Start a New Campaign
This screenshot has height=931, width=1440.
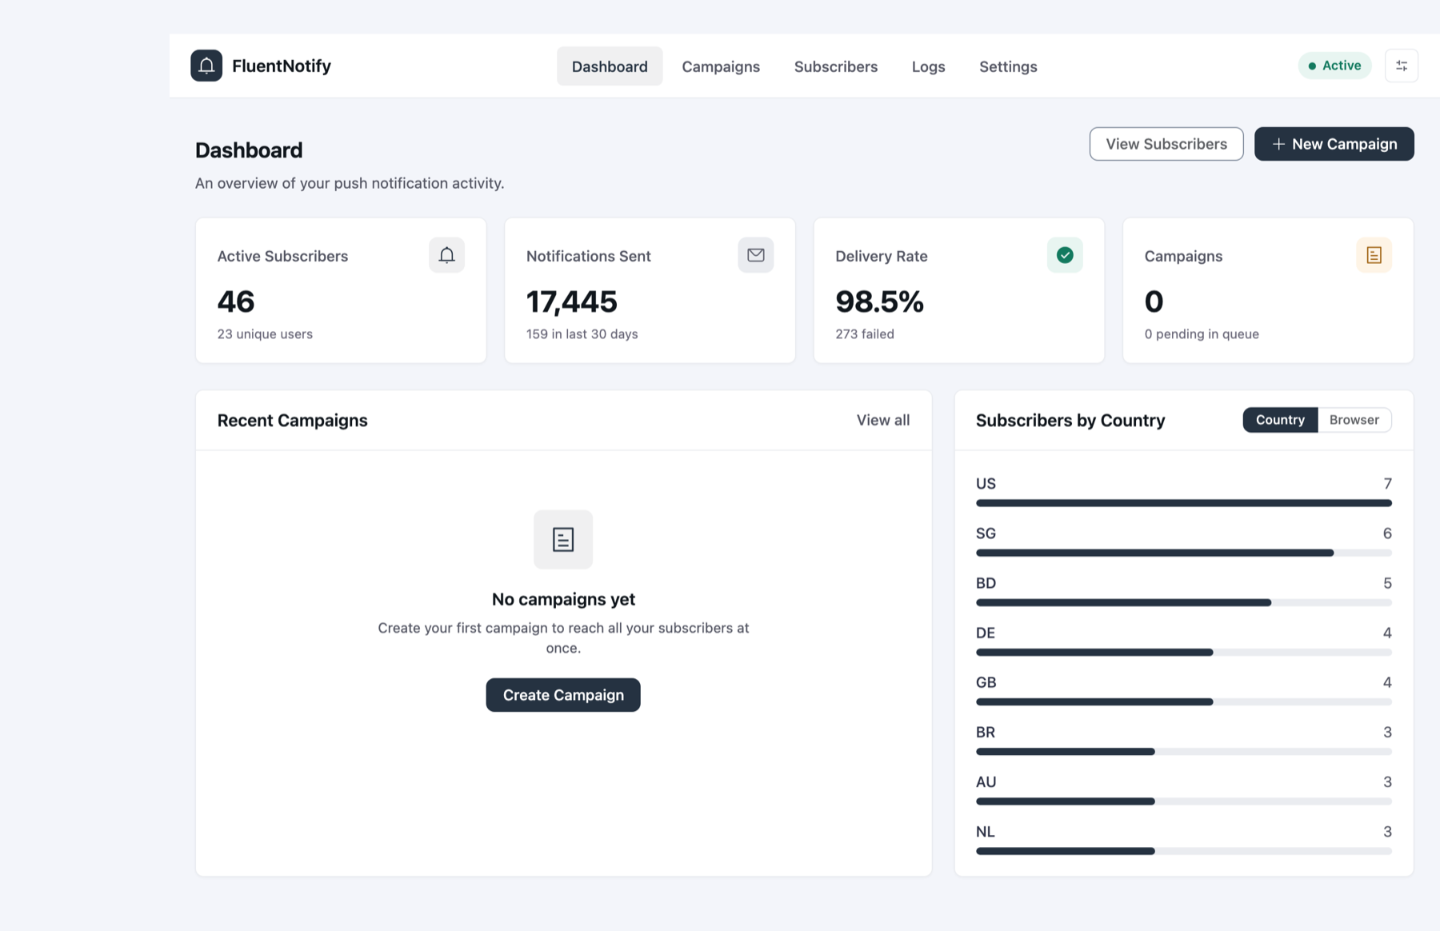pyautogui.click(x=1334, y=144)
